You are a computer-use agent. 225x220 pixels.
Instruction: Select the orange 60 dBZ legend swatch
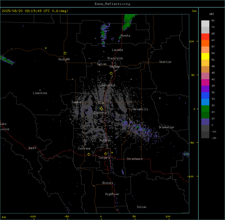click(x=205, y=43)
